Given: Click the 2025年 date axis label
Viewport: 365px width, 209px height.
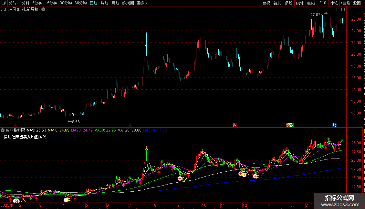Looking at the screenshot, I should 7,205.
